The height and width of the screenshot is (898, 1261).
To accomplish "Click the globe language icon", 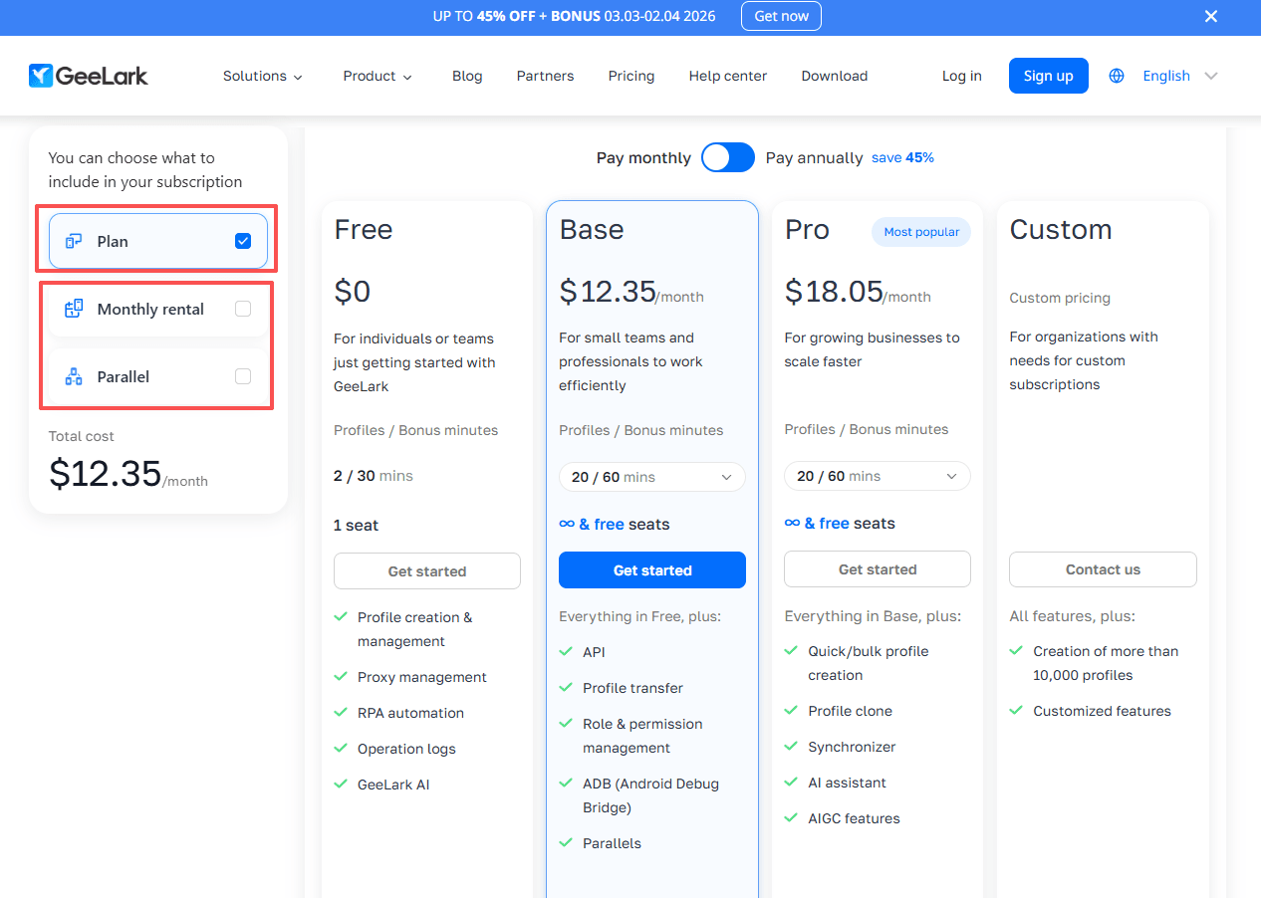I will pos(1117,76).
